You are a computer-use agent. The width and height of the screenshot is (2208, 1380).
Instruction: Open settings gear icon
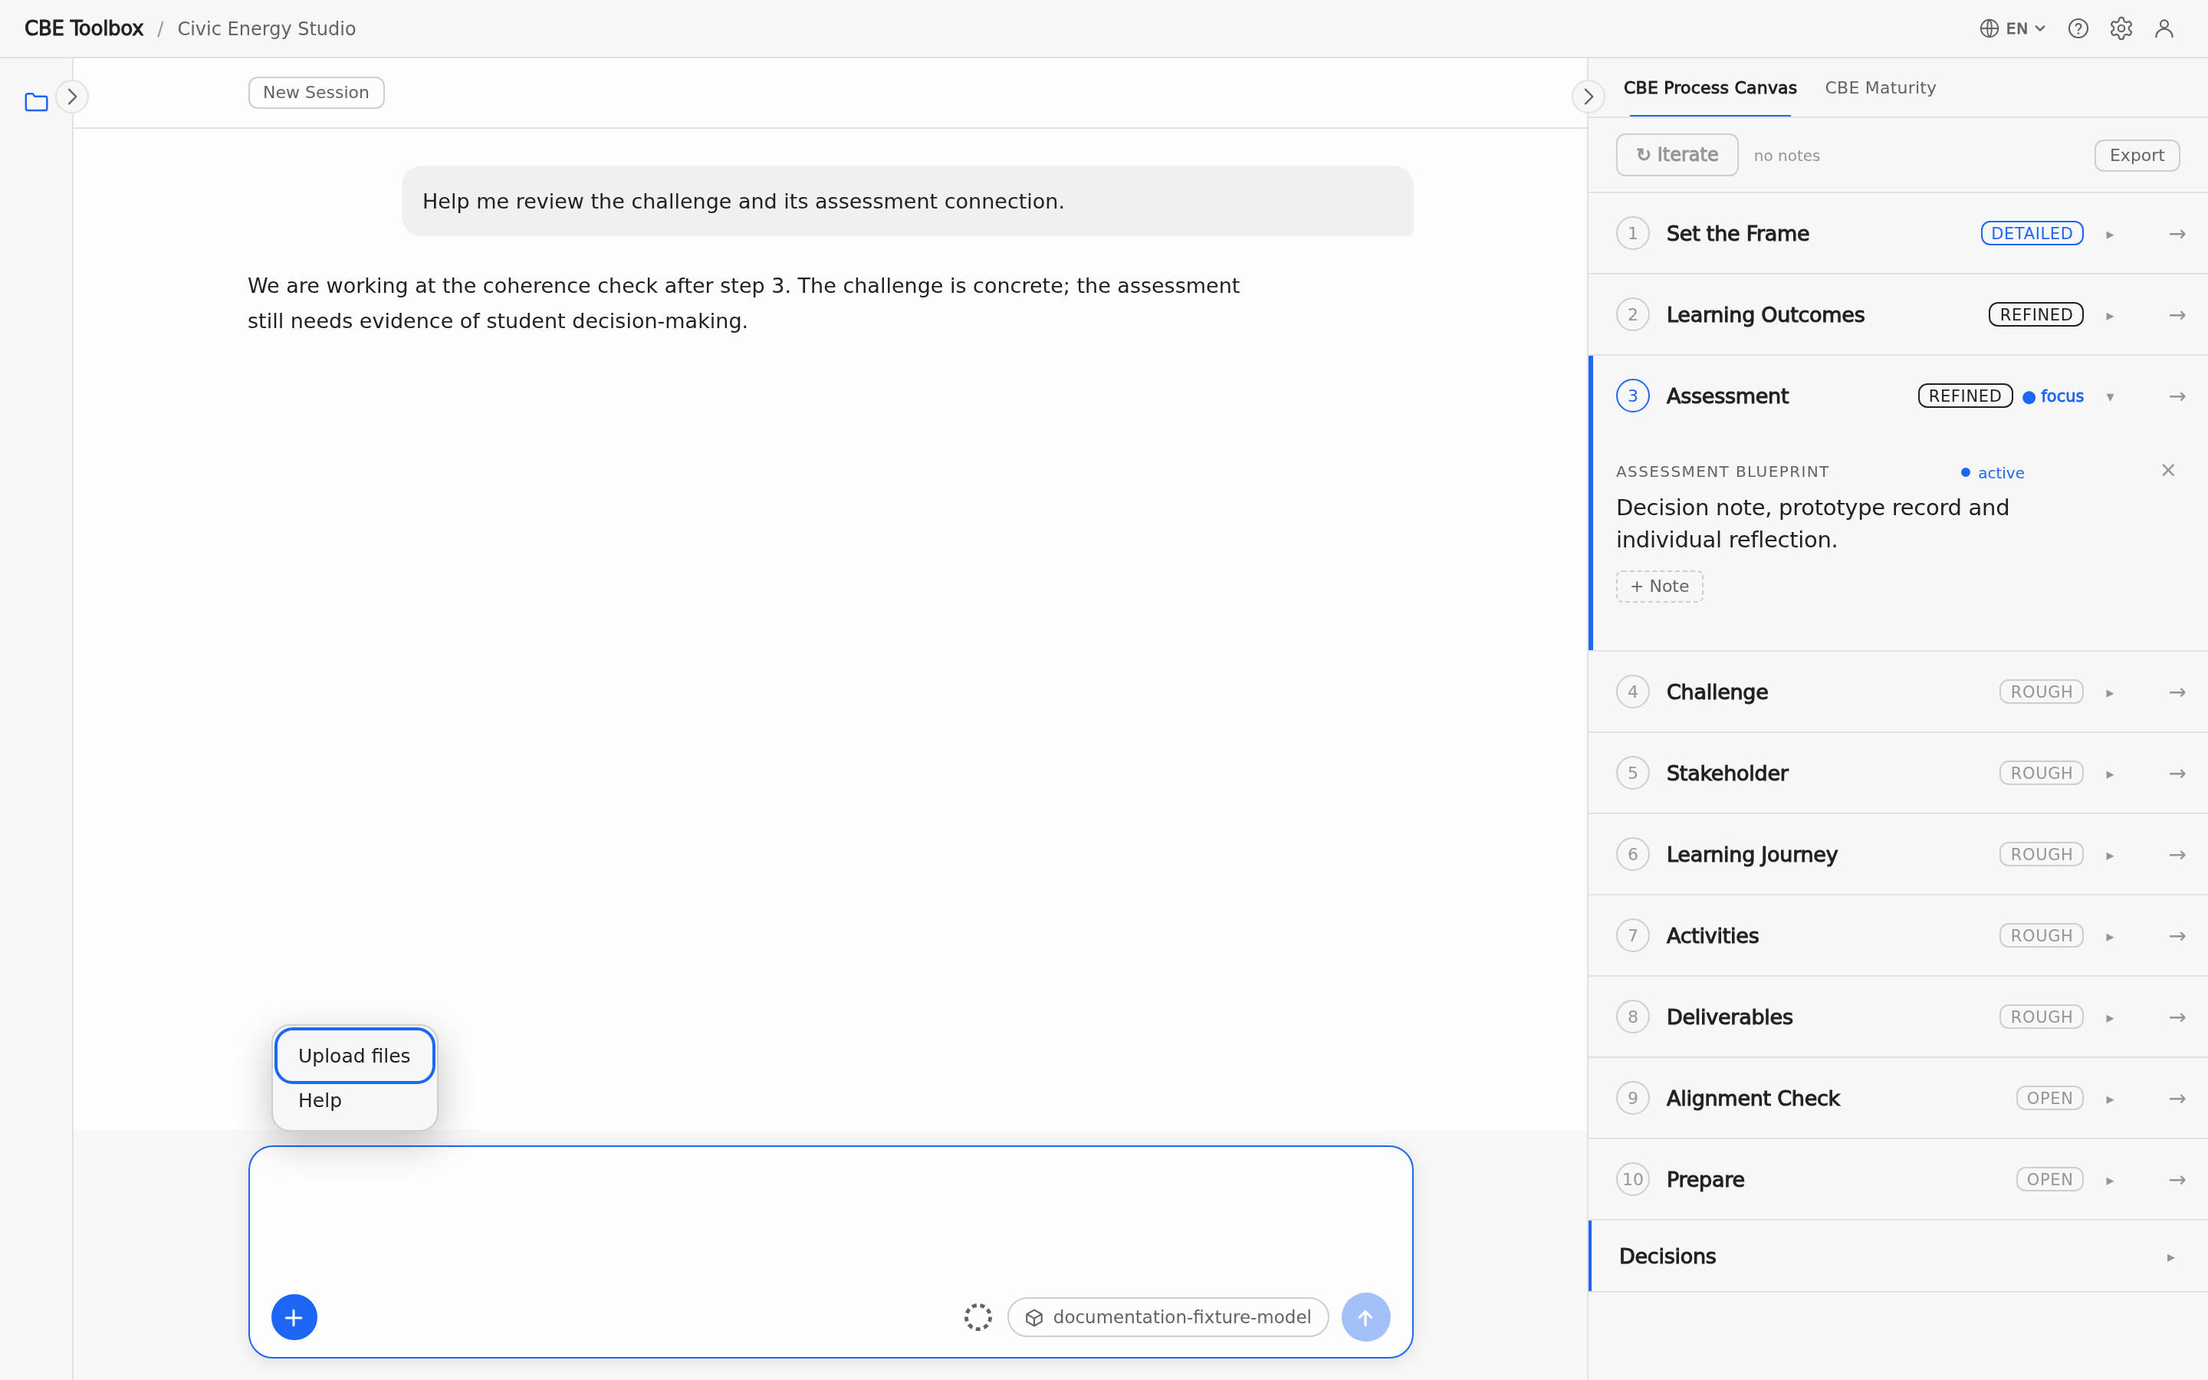tap(2121, 28)
